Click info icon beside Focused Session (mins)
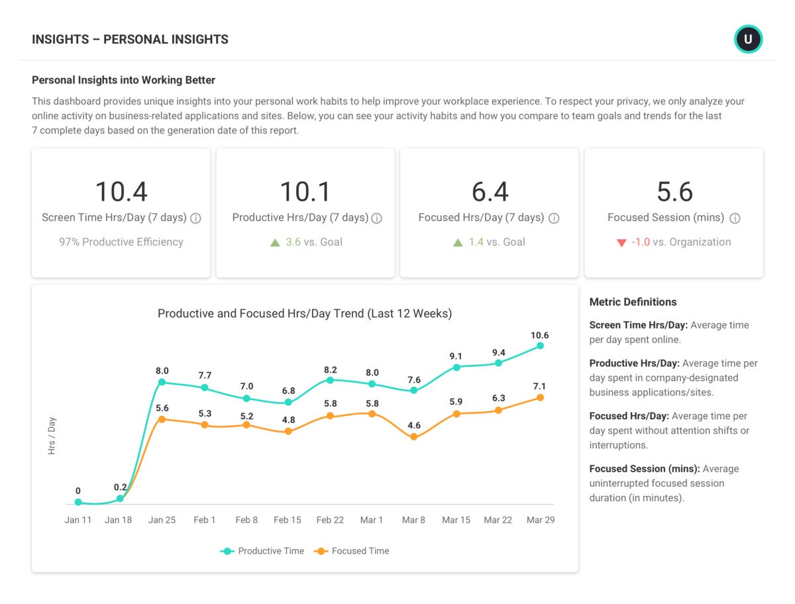795x604 pixels. 735,218
